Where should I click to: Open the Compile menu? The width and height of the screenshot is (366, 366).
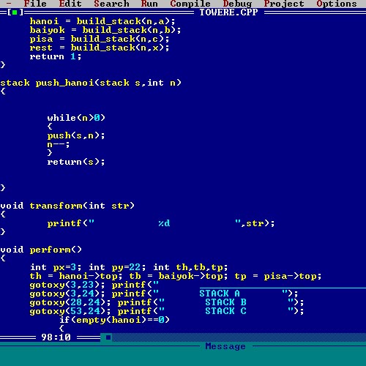coord(190,4)
